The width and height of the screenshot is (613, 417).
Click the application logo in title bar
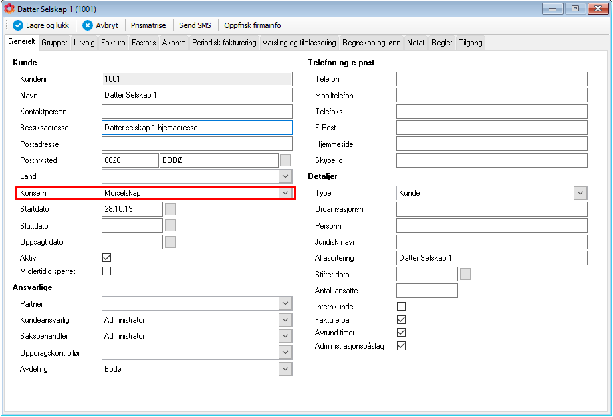pyautogui.click(x=9, y=9)
